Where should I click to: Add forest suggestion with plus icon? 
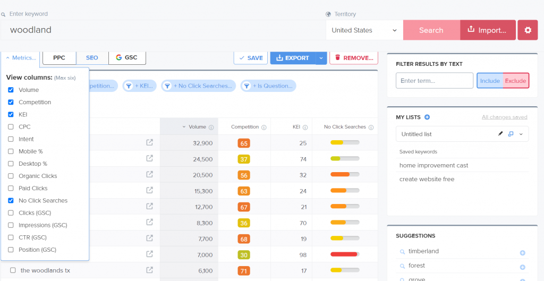tap(522, 267)
